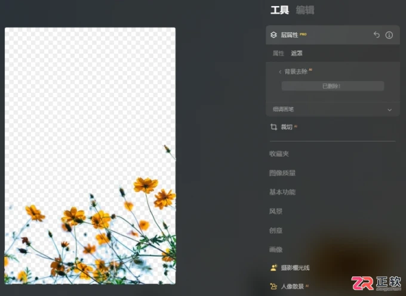This screenshot has height=296, width=406.
Task: Open the 图像质量 category
Action: pyautogui.click(x=282, y=173)
